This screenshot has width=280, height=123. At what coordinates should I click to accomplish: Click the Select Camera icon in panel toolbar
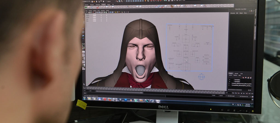click(x=87, y=12)
